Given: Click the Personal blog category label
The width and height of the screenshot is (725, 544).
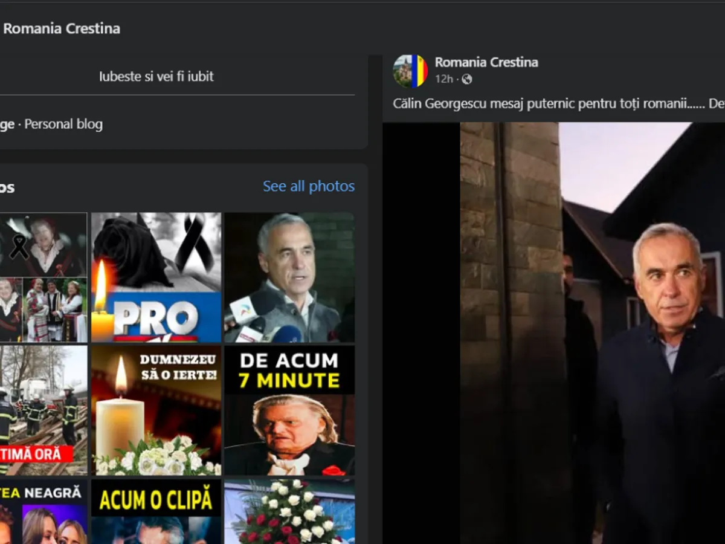Looking at the screenshot, I should [63, 125].
